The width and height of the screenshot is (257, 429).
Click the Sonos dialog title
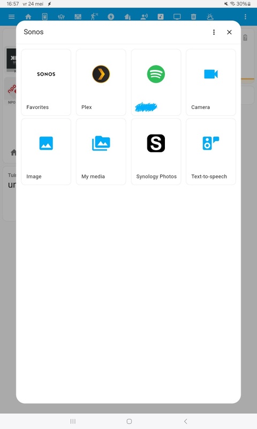point(34,32)
